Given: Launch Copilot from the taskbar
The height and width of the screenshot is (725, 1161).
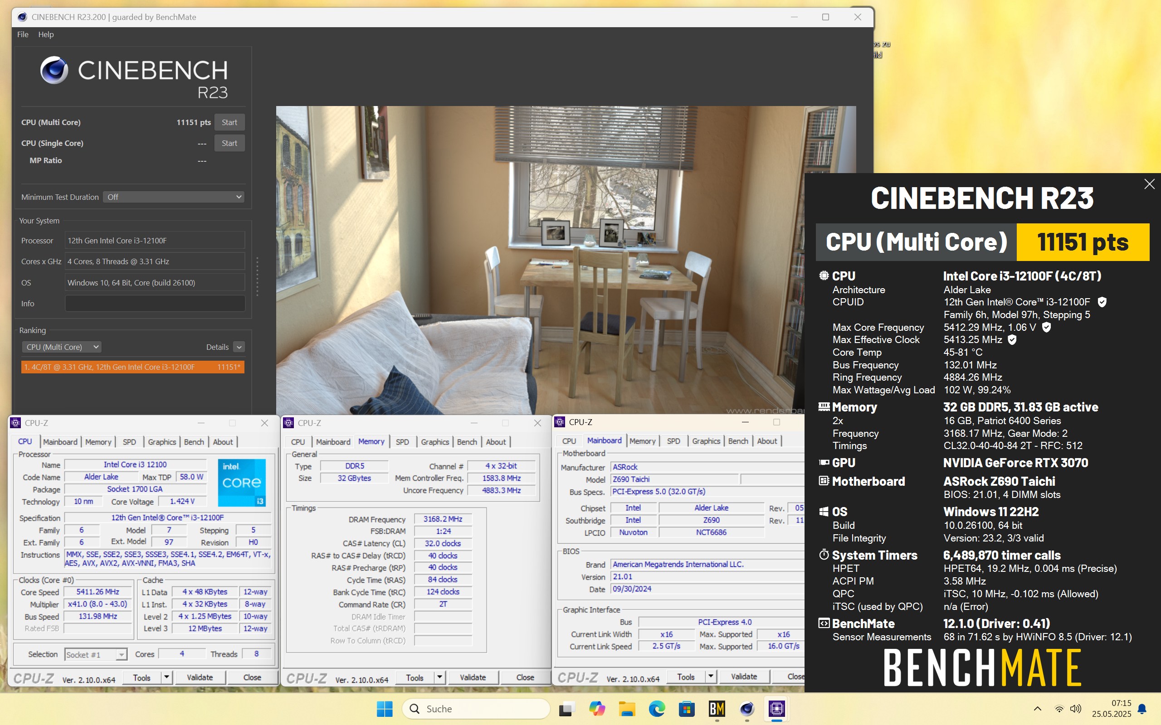Looking at the screenshot, I should tap(597, 709).
